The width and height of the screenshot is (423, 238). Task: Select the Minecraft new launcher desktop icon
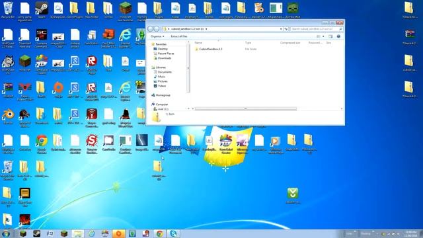tap(126, 11)
